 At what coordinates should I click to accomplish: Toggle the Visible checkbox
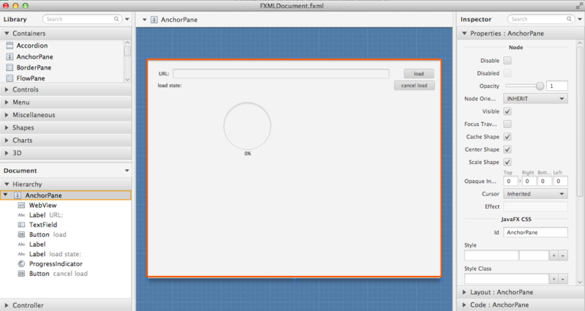tap(507, 111)
